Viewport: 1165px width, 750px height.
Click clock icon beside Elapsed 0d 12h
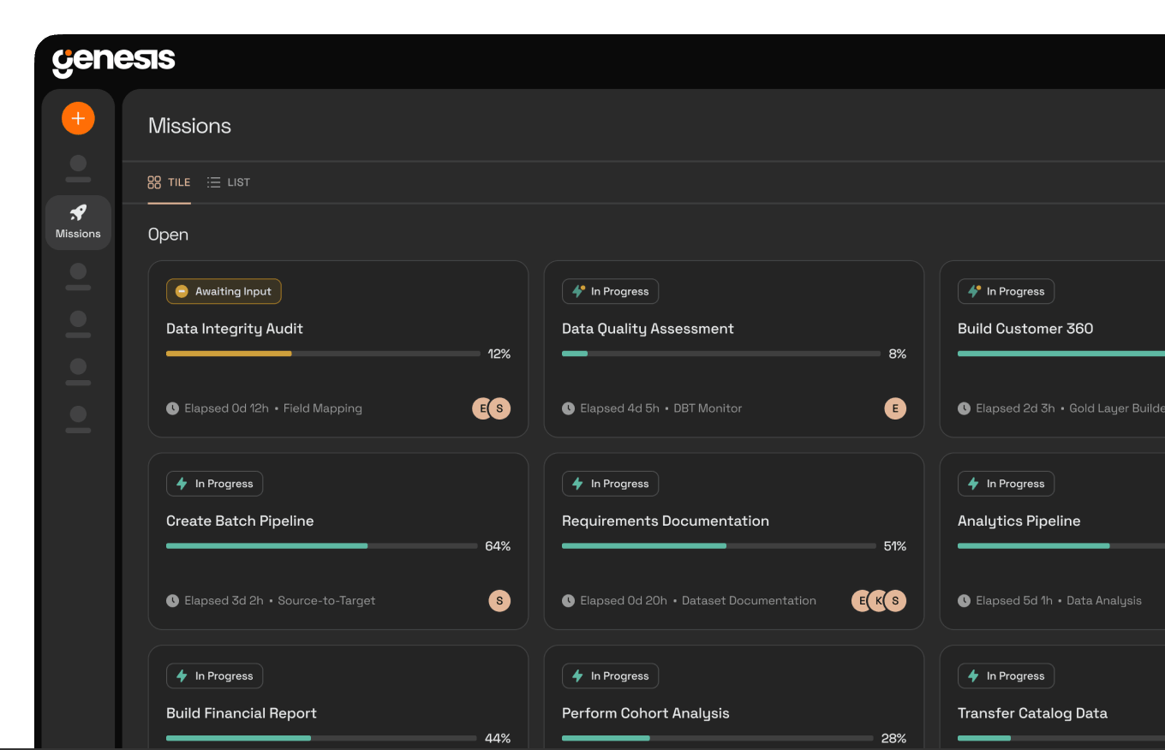(x=172, y=408)
